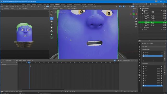Toggle auto keying record button in the timeline
167x94 pixels.
(62, 91)
